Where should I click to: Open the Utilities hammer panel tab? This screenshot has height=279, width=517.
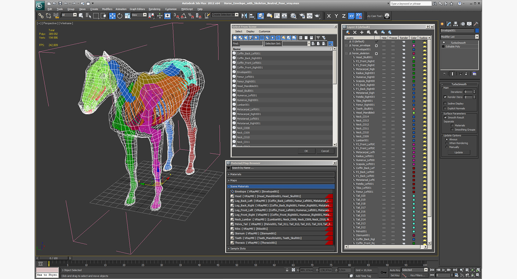[x=476, y=24]
